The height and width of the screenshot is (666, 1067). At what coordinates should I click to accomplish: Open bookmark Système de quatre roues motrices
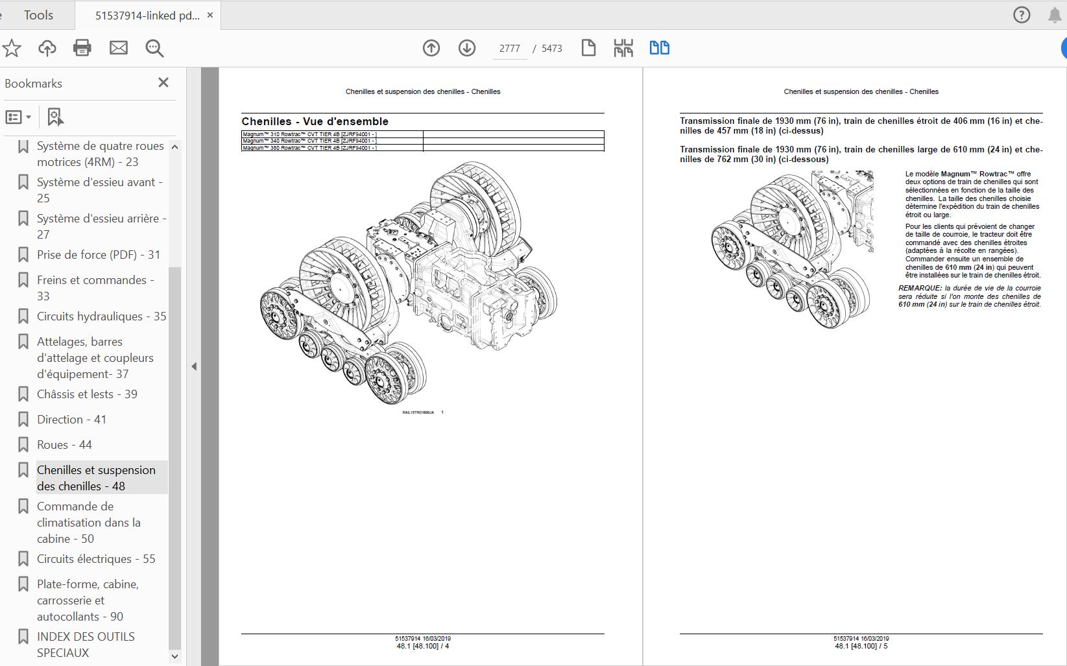point(101,154)
